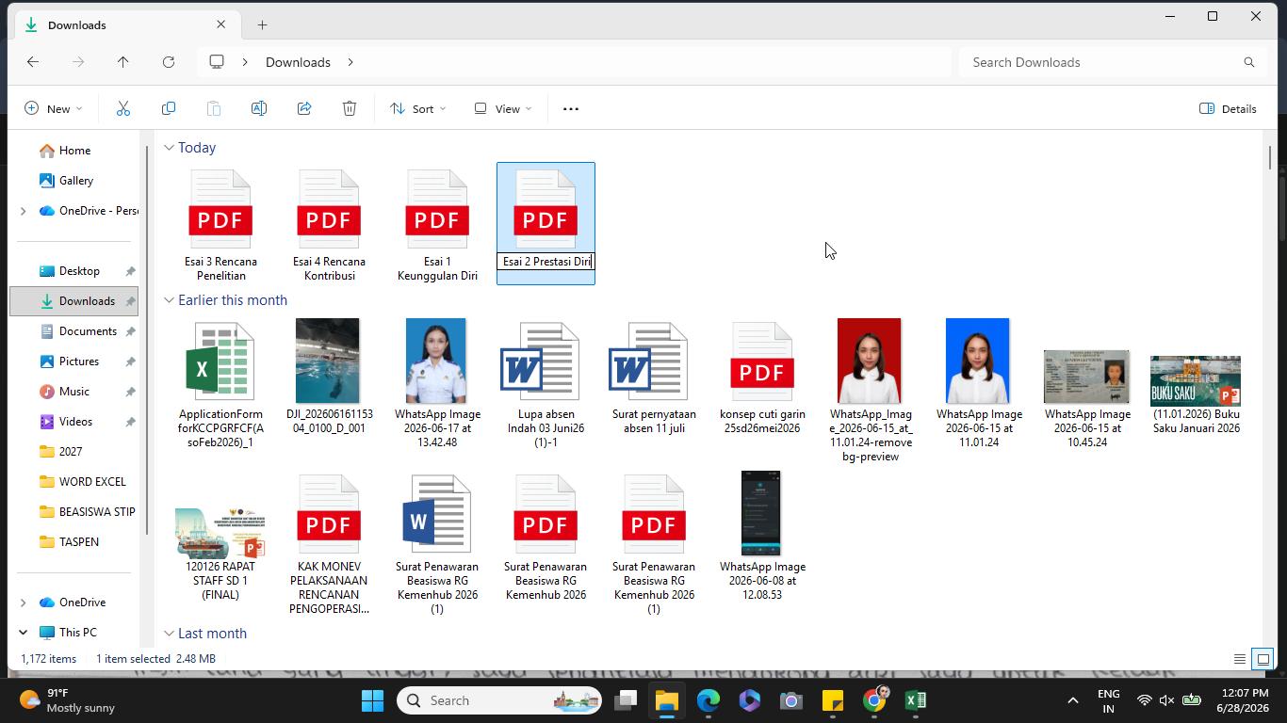Collapse the Today group

pyautogui.click(x=169, y=148)
